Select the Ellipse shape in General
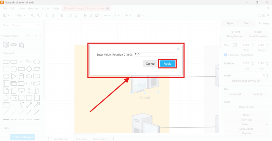 (x=37, y=62)
